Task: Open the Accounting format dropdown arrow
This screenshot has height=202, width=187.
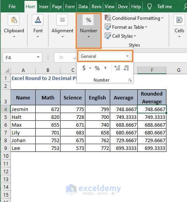Action: pyautogui.click(x=90, y=68)
